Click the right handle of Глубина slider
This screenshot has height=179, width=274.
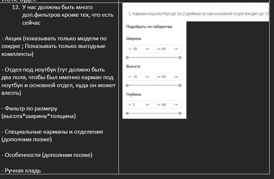pyautogui.click(x=180, y=113)
